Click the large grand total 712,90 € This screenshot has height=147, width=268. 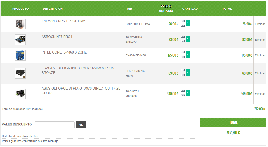[233, 133]
